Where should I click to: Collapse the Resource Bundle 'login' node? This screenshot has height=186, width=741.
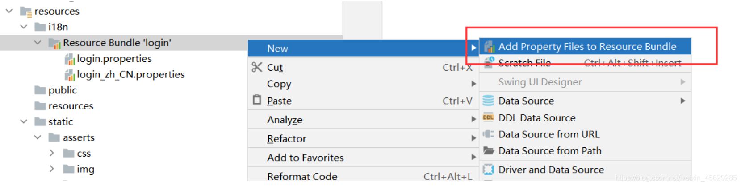pyautogui.click(x=38, y=43)
